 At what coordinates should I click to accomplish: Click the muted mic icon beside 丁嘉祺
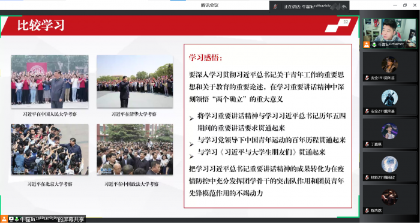click(367, 144)
